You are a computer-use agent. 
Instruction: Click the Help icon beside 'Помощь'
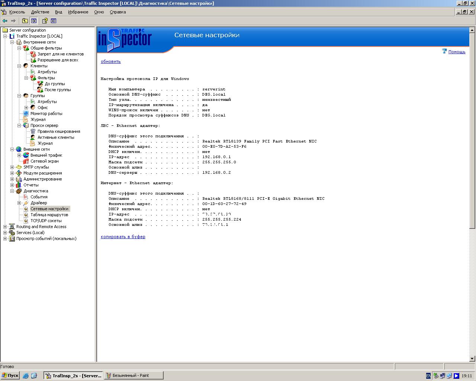(x=444, y=51)
